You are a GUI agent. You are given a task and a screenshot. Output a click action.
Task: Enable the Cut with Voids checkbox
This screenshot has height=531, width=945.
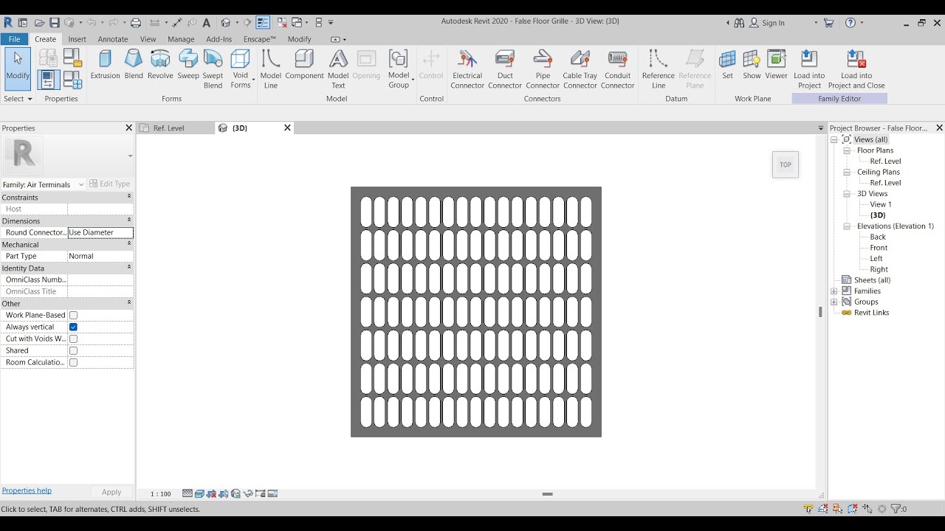tap(73, 339)
